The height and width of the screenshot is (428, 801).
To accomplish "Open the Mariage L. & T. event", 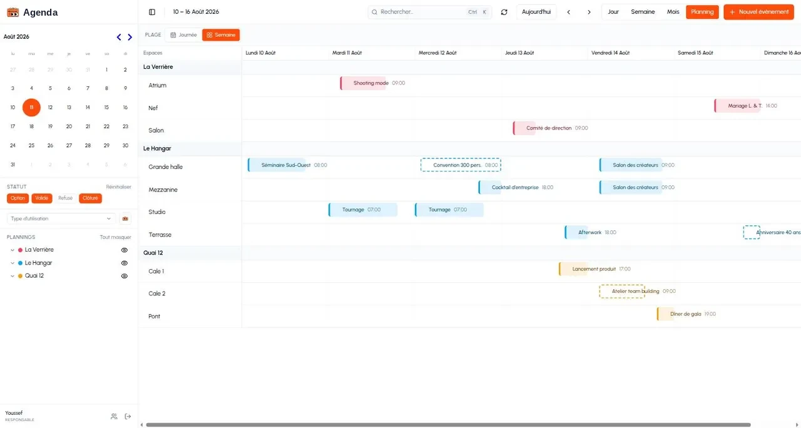I will pos(738,106).
